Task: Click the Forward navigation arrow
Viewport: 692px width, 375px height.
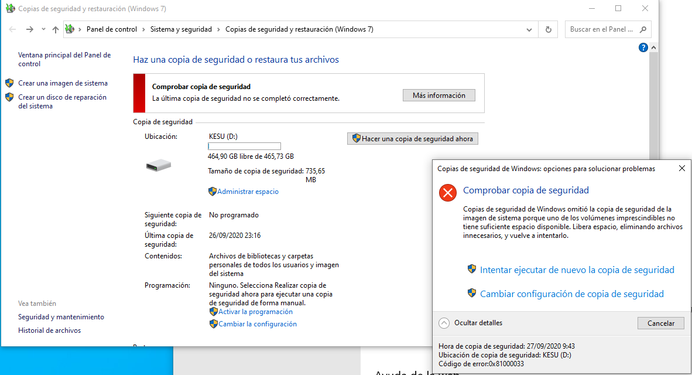Action: 30,29
